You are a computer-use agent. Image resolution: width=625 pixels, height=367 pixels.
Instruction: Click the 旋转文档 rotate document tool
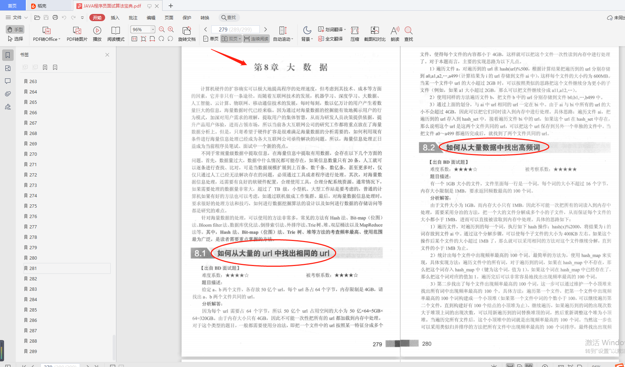coord(187,34)
